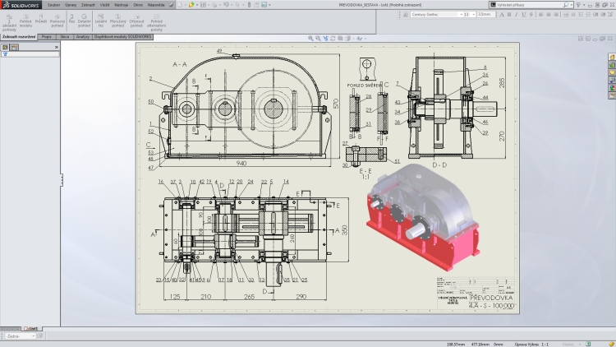Expand left panel with double chevron
This screenshot has width=616, height=347.
(x=56, y=47)
